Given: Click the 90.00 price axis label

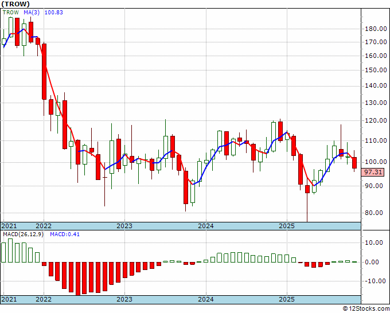Looking at the screenshot, I should click(374, 186).
